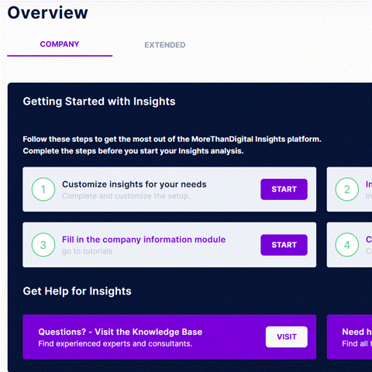Click the step 1 circle icon
The width and height of the screenshot is (372, 372).
pyautogui.click(x=43, y=189)
